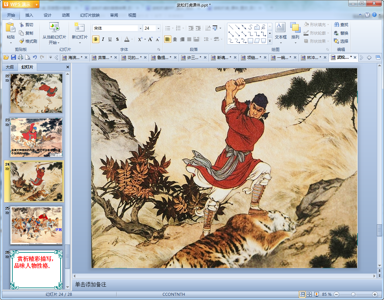Viewport: 384px width, 300px height.
Task: Open print preview icon
Action: [28, 57]
